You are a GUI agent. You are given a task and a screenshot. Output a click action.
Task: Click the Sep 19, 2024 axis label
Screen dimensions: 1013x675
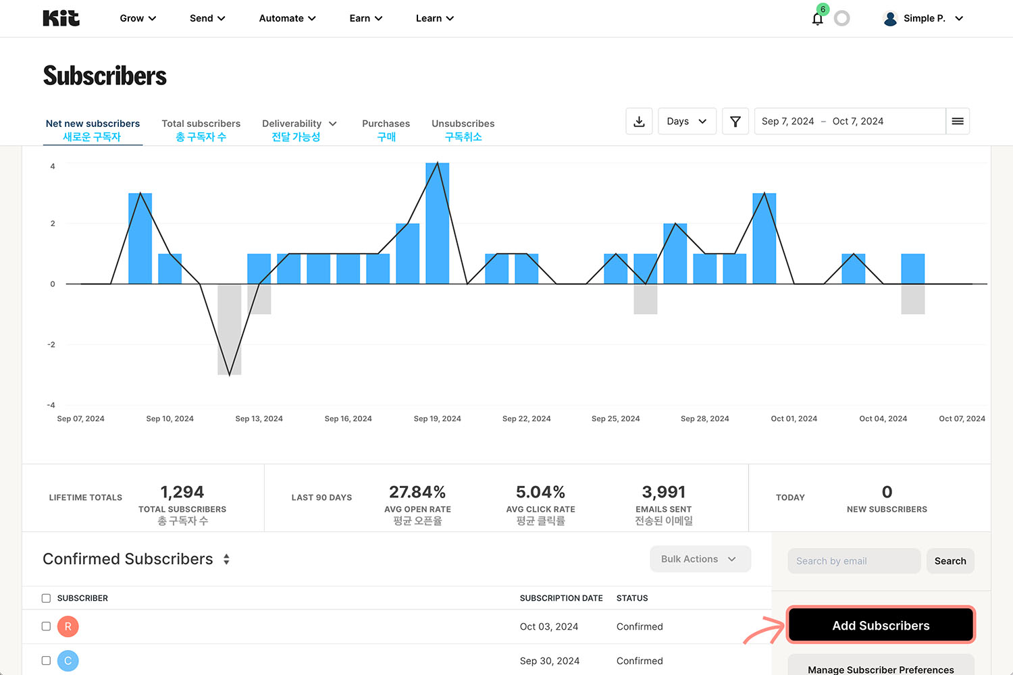tap(438, 418)
